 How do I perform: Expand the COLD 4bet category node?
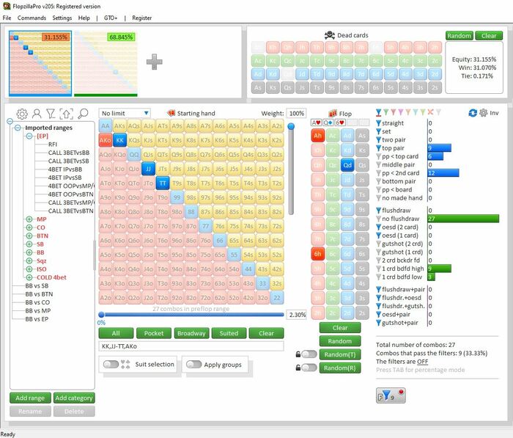point(29,277)
